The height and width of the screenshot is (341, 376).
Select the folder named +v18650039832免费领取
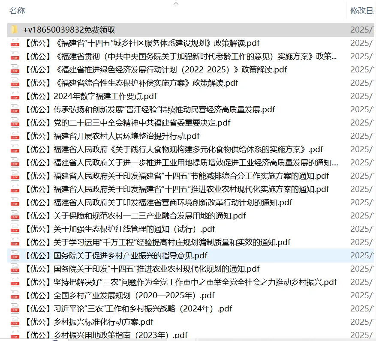click(x=69, y=30)
